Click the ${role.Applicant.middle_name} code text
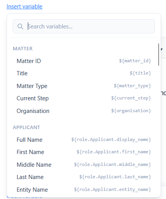The image size is (166, 199). [x=112, y=164]
